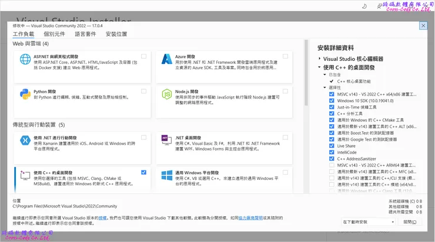Click the Python development workload icon
Screen dimensions: 435x242
point(25,94)
